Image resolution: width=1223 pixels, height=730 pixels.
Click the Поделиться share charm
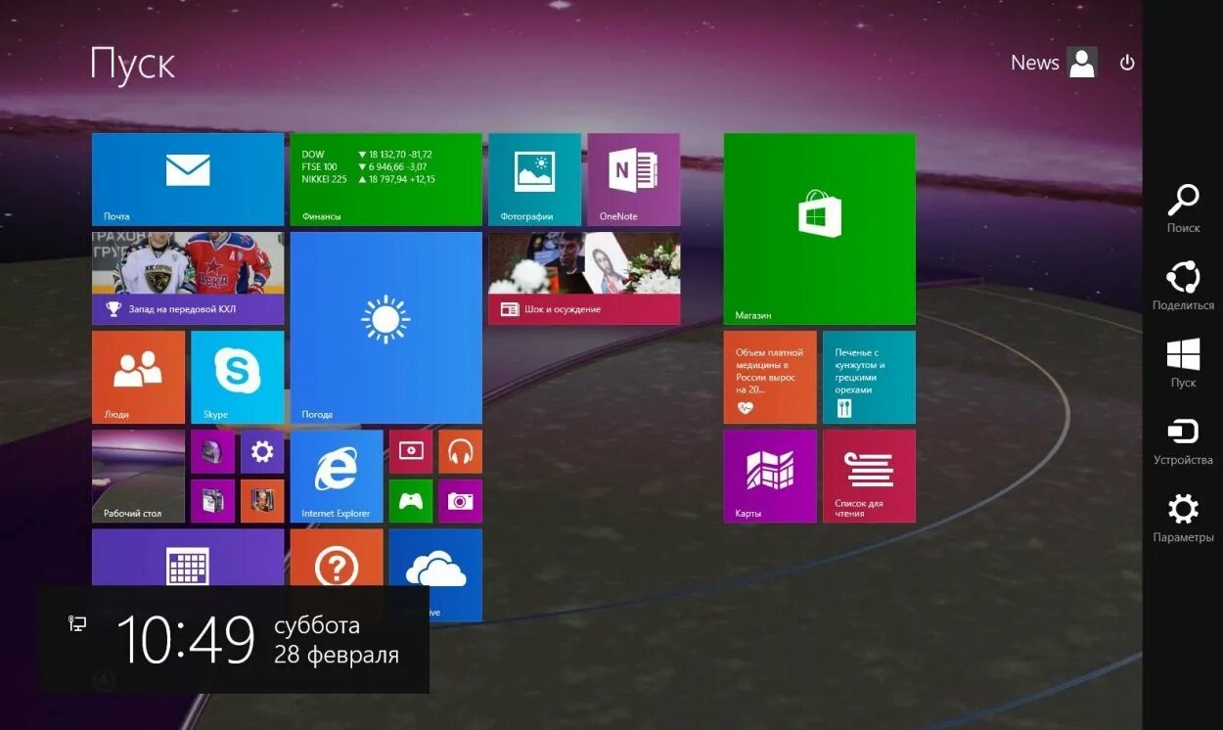[x=1183, y=285]
